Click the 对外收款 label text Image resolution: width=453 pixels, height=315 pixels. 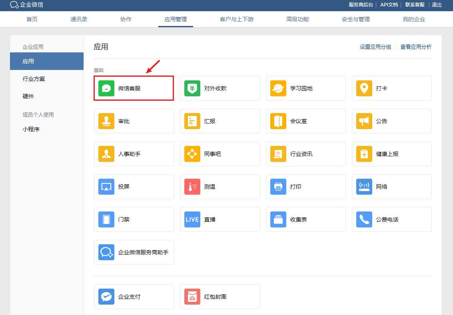[215, 88]
